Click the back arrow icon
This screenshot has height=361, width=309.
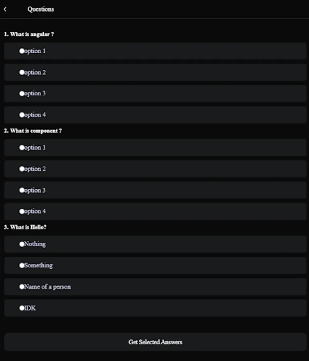tap(5, 9)
